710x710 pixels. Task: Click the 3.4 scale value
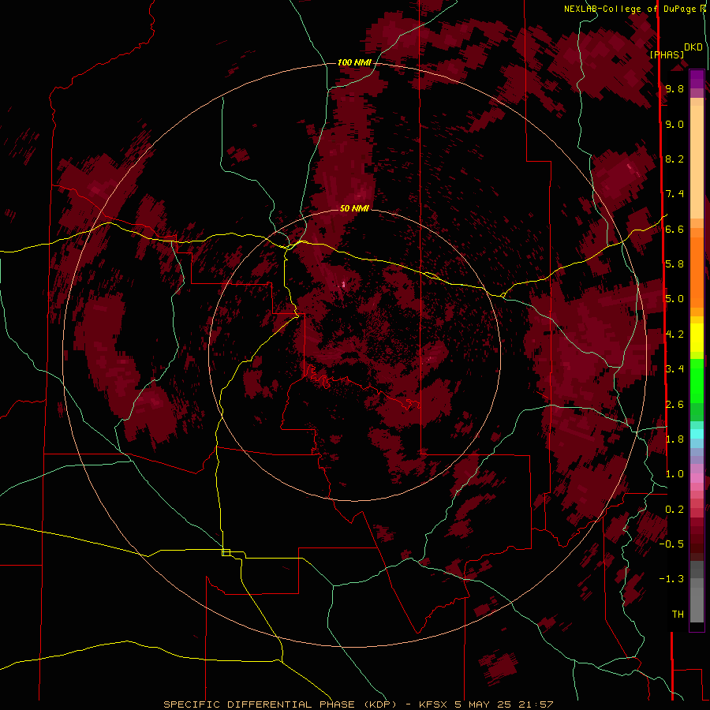point(674,369)
